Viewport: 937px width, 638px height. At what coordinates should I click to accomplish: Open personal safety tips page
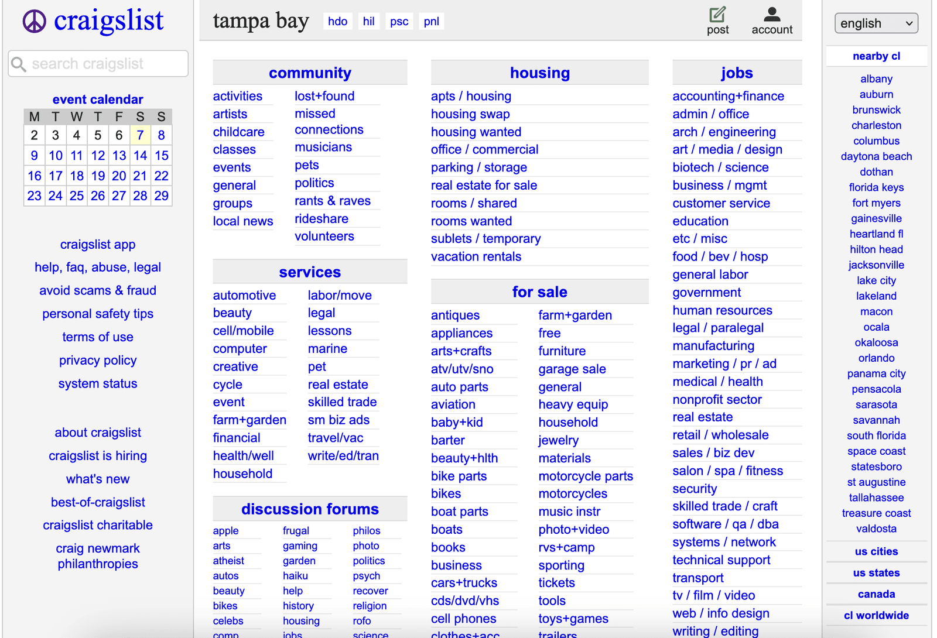click(98, 314)
